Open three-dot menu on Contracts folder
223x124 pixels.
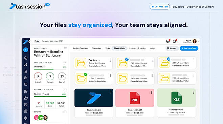(110, 60)
